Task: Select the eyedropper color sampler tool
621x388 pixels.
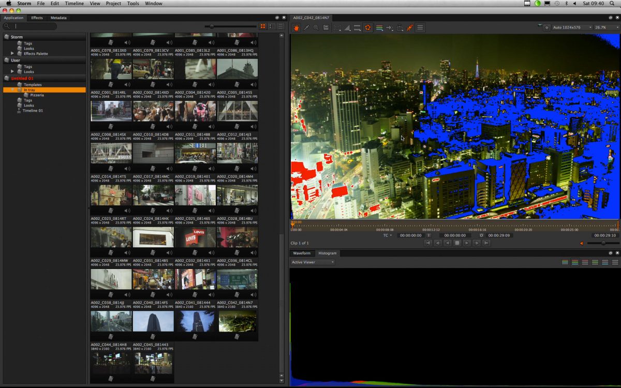Action: point(306,27)
